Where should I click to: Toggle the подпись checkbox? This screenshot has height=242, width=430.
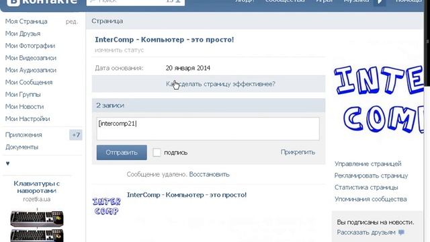(157, 153)
